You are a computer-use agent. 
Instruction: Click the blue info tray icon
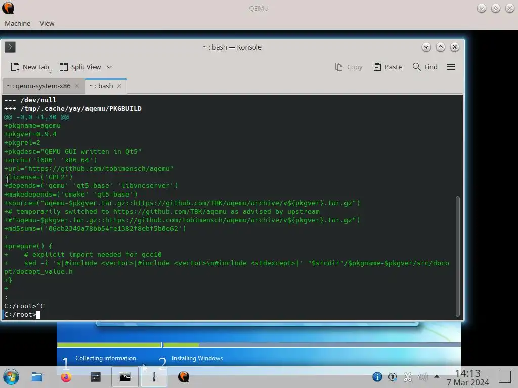tap(377, 377)
